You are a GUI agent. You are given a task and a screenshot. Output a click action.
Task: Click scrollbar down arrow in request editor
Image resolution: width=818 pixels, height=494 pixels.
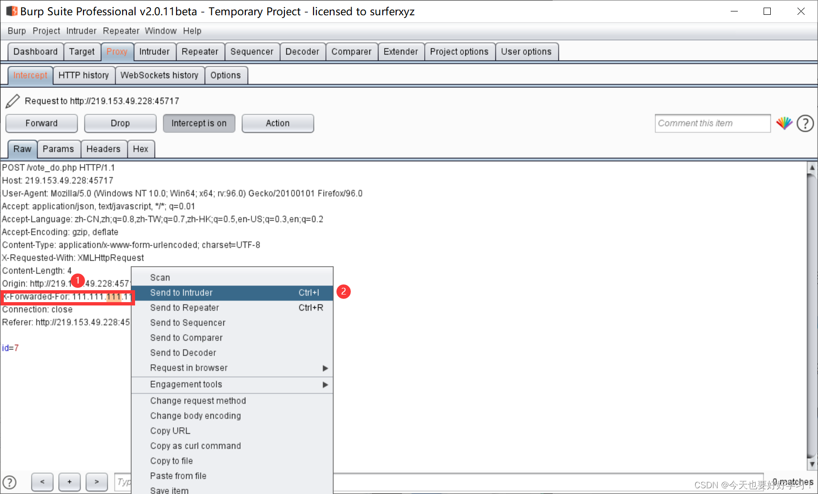click(x=812, y=464)
